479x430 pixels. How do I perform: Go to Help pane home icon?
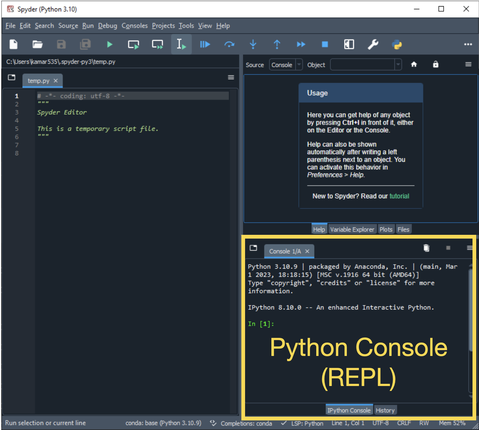pos(414,64)
